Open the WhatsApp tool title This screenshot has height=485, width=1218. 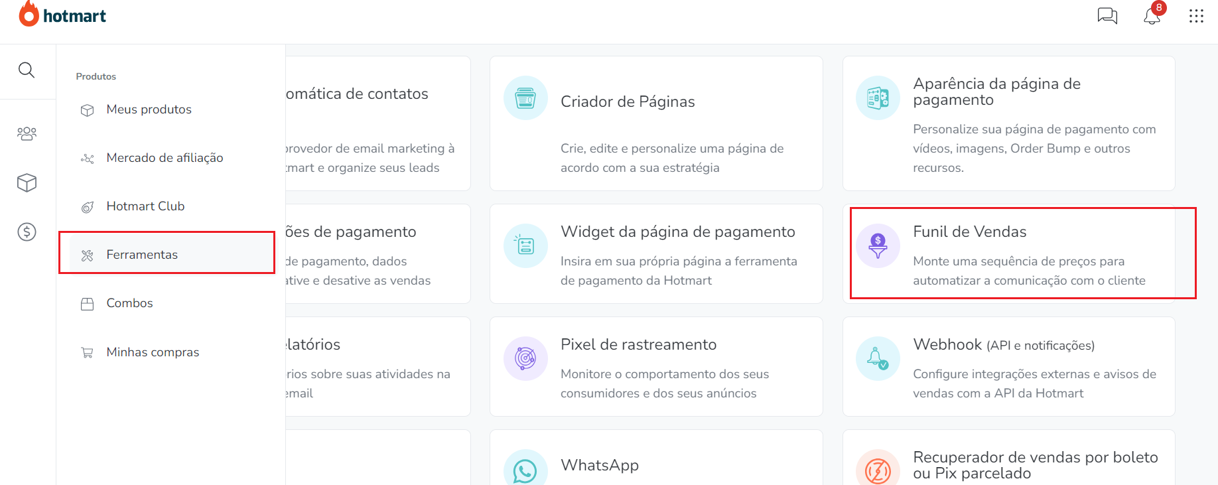(600, 465)
